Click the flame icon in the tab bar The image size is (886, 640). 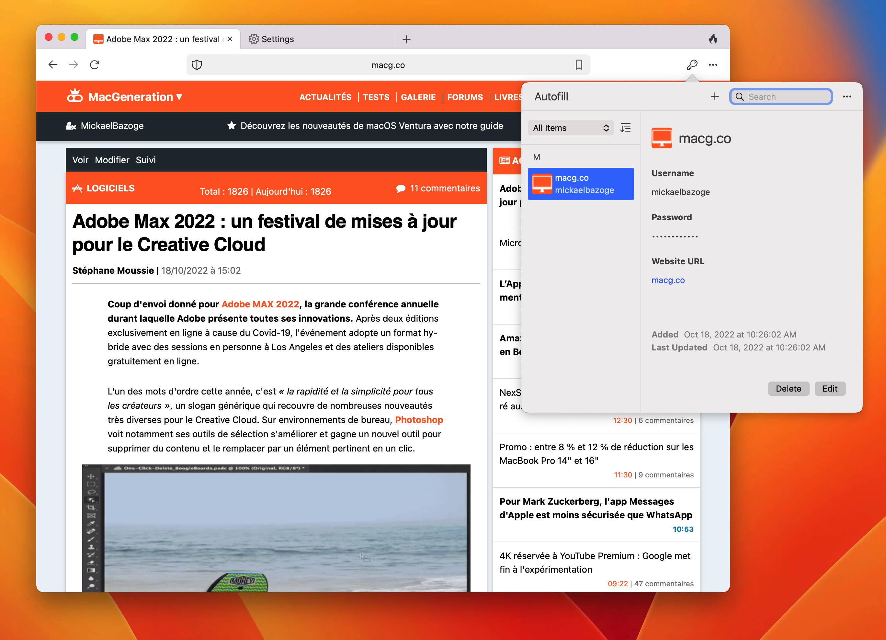coord(714,39)
